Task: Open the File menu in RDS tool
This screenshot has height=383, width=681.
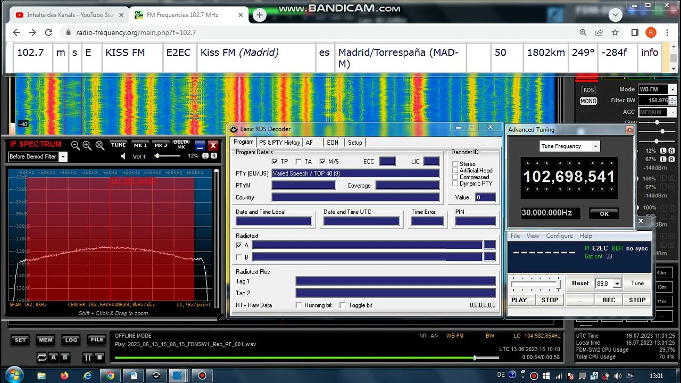Action: pos(515,236)
